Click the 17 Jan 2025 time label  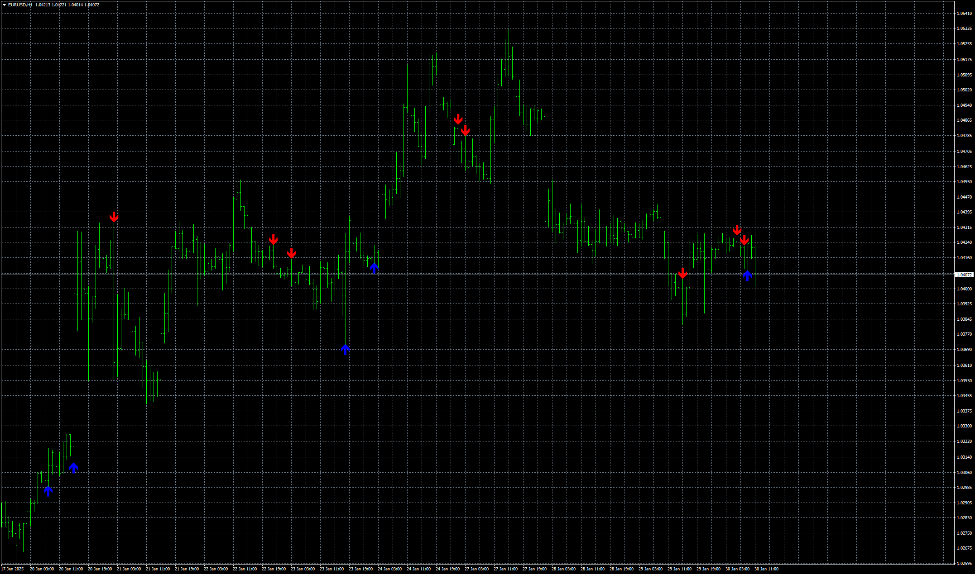[12, 569]
